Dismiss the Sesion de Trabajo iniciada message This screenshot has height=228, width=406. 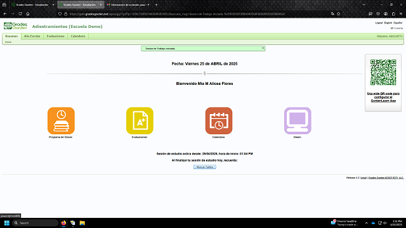click(x=263, y=48)
